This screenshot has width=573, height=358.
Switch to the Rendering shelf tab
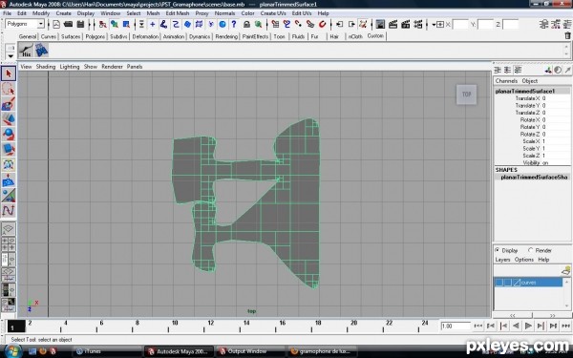tap(226, 36)
